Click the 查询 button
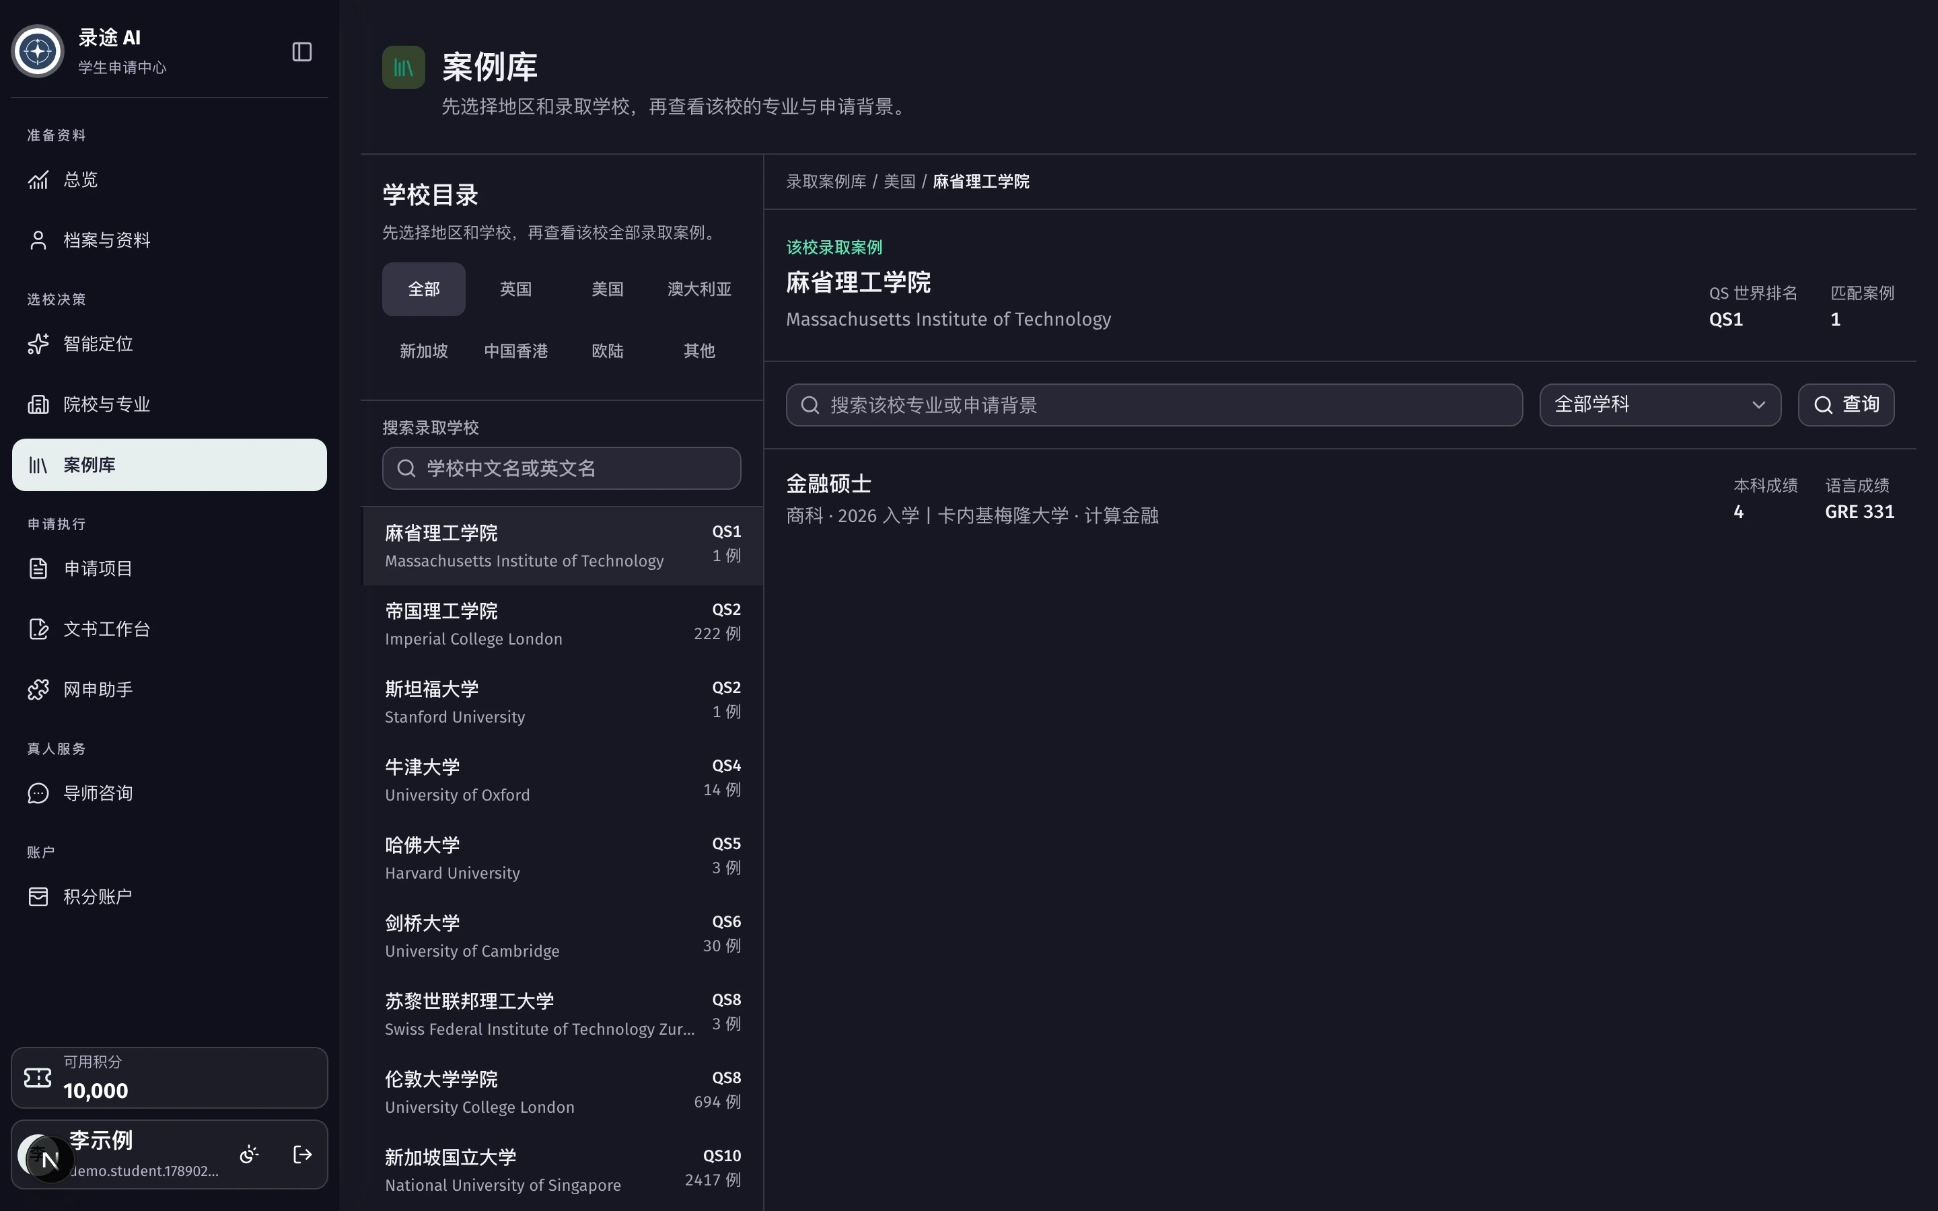Image resolution: width=1938 pixels, height=1211 pixels. click(1846, 405)
